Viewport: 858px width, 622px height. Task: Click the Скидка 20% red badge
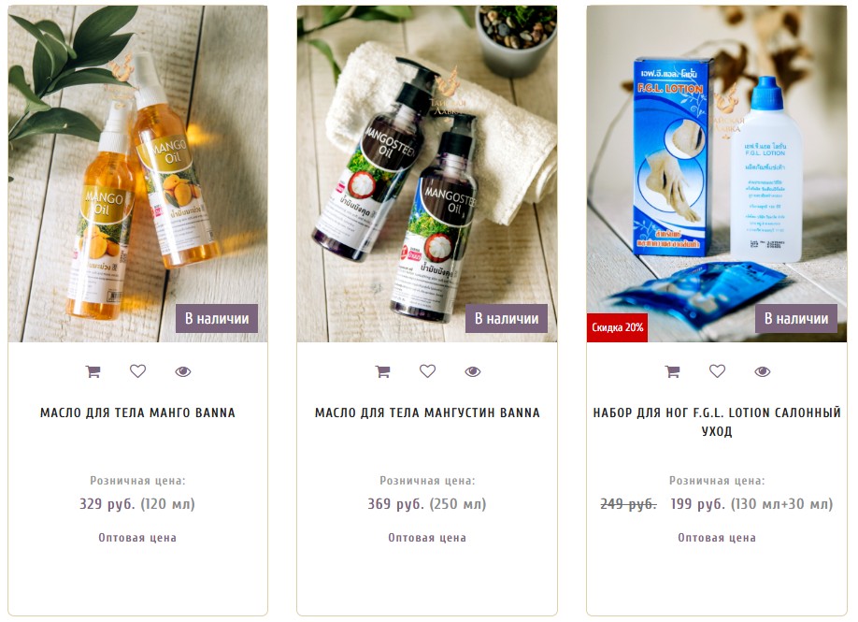click(617, 327)
